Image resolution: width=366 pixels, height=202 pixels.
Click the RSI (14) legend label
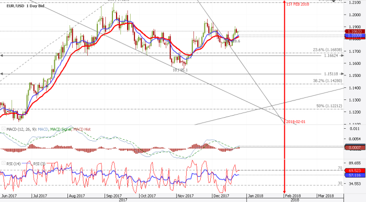pyautogui.click(x=13, y=164)
